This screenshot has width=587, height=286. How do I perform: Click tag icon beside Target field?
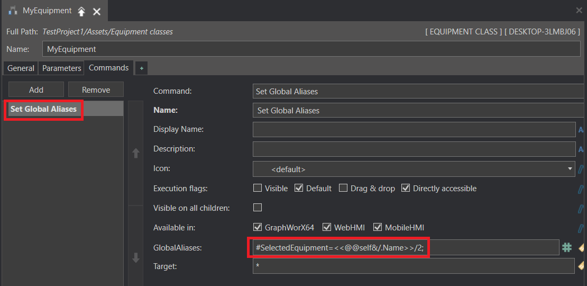(x=582, y=266)
